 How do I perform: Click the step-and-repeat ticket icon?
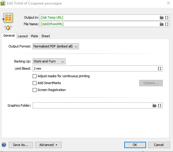8,18
